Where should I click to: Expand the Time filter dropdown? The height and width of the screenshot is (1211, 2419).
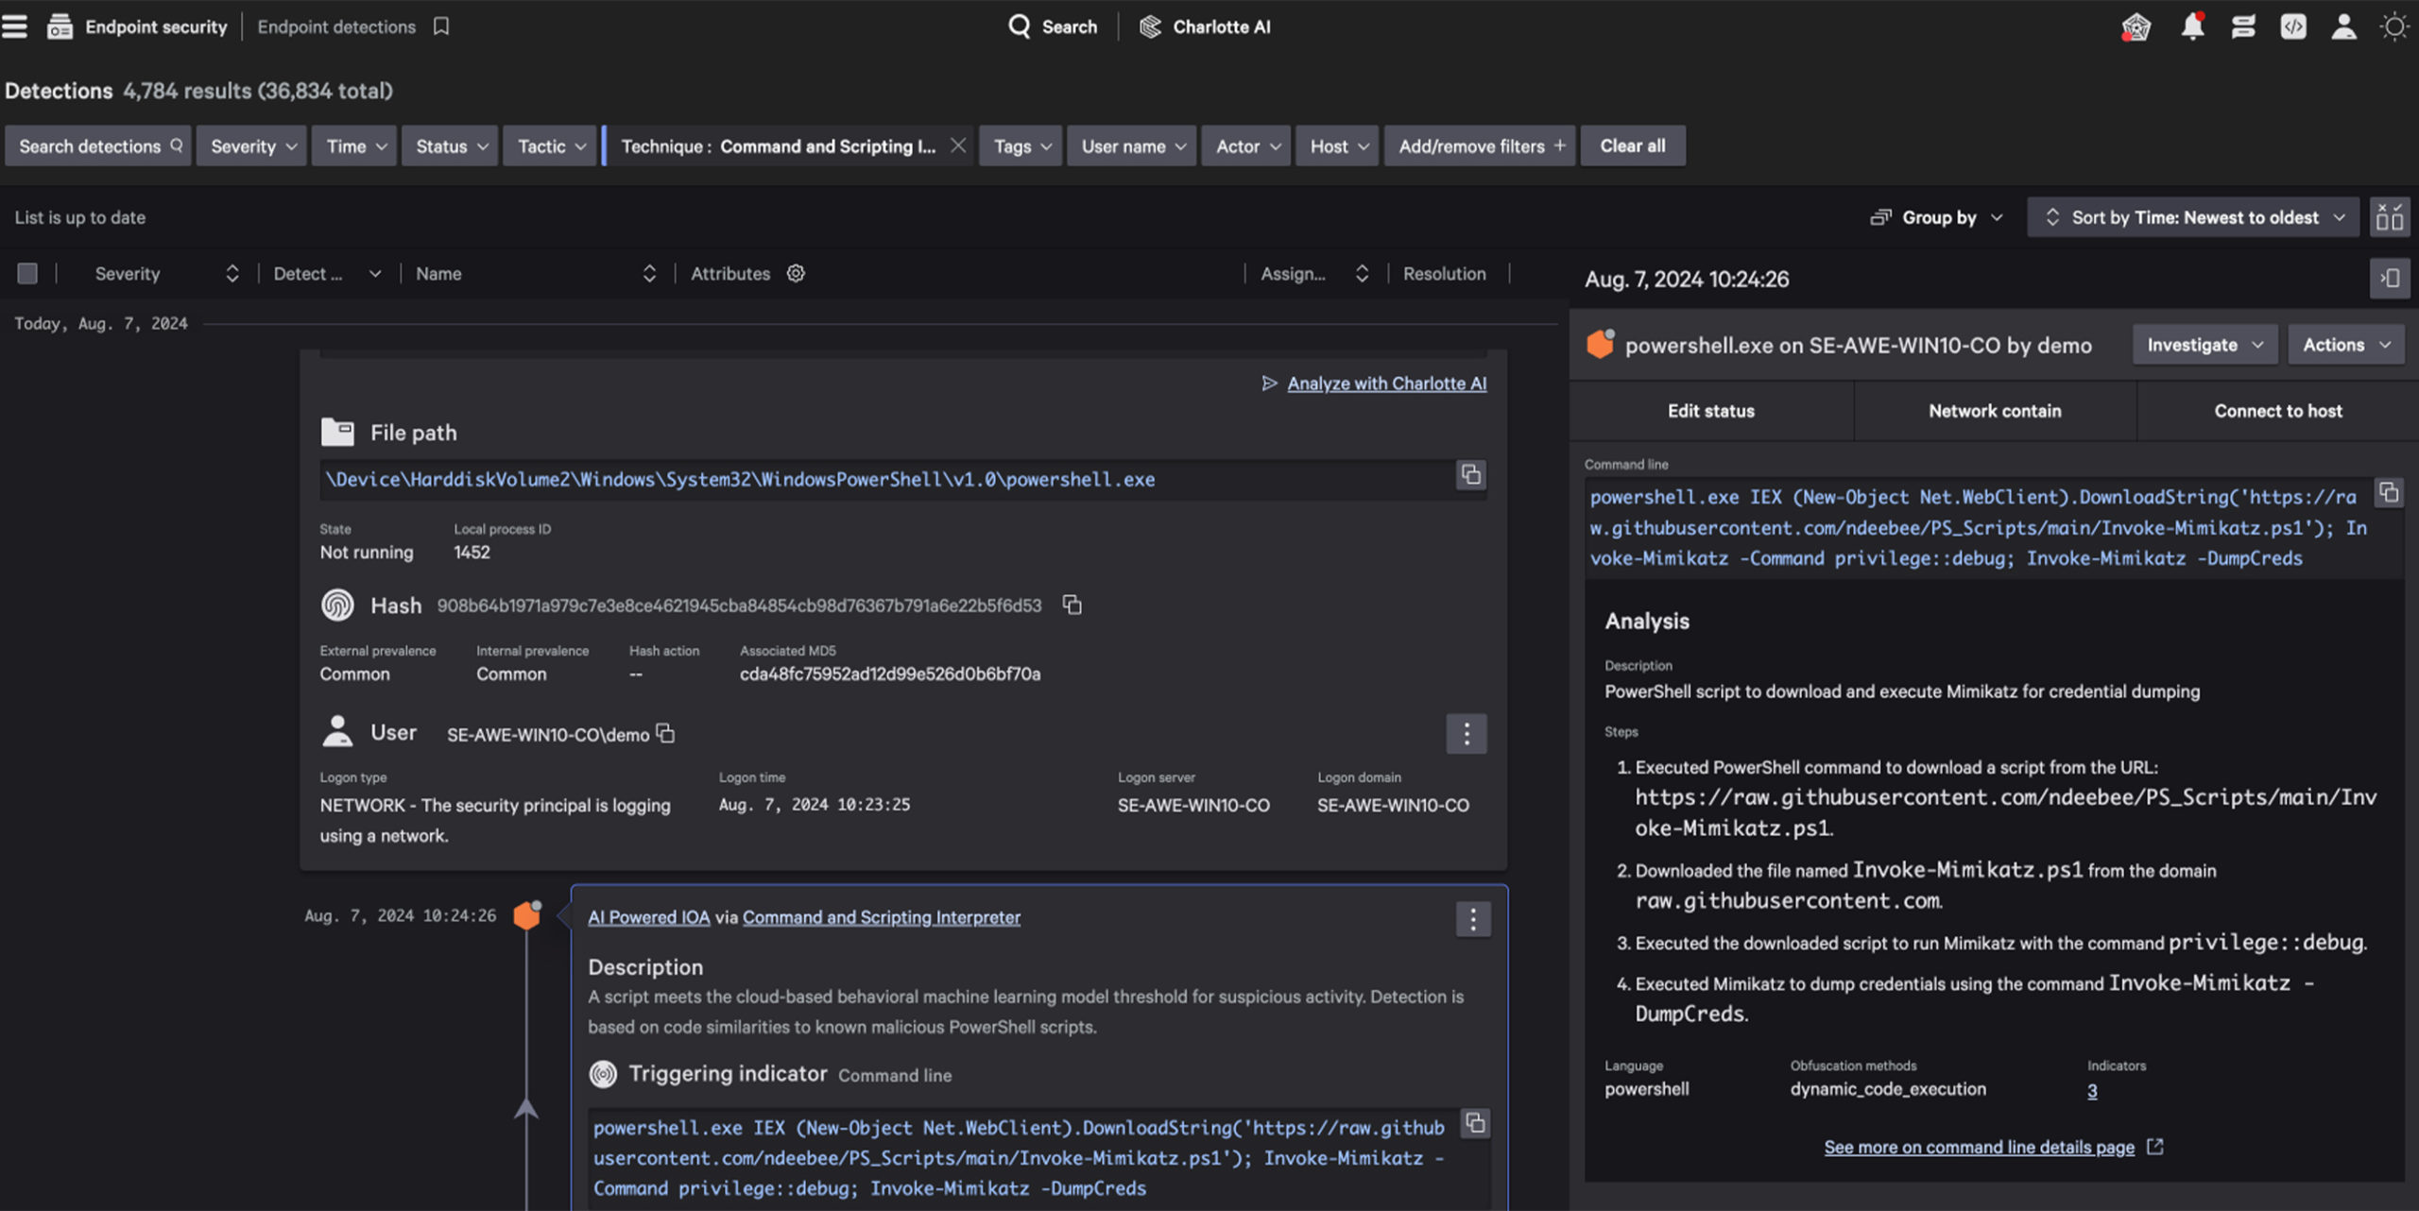pos(354,146)
